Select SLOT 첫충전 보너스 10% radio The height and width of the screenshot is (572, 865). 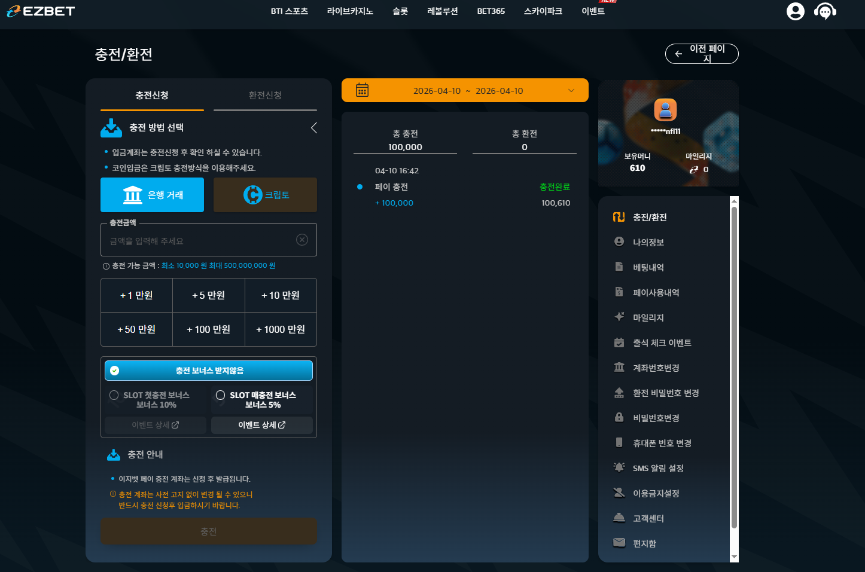[x=114, y=395]
